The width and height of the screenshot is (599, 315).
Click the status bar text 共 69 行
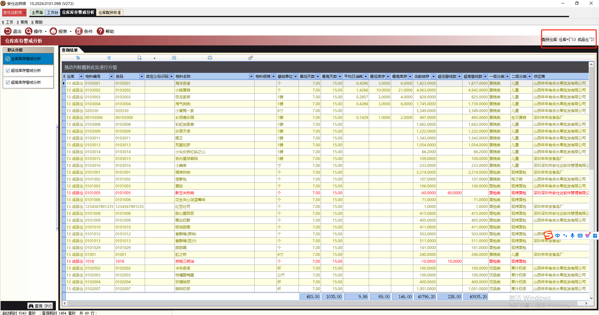click(x=87, y=313)
